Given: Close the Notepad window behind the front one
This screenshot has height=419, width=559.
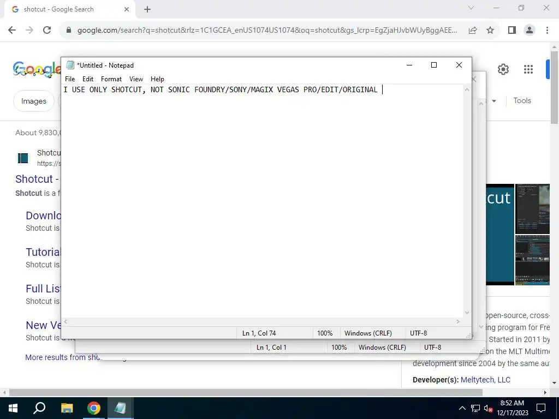Looking at the screenshot, I should [474, 79].
